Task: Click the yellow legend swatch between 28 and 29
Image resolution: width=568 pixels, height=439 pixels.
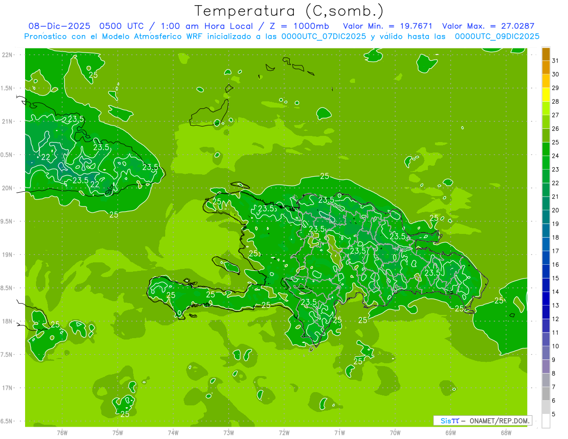Action: [546, 95]
